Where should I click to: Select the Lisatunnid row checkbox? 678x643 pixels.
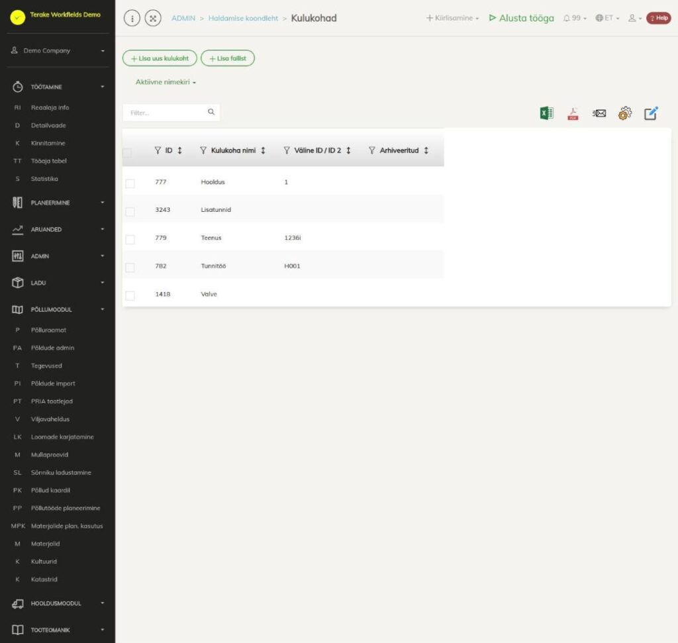[x=130, y=211]
